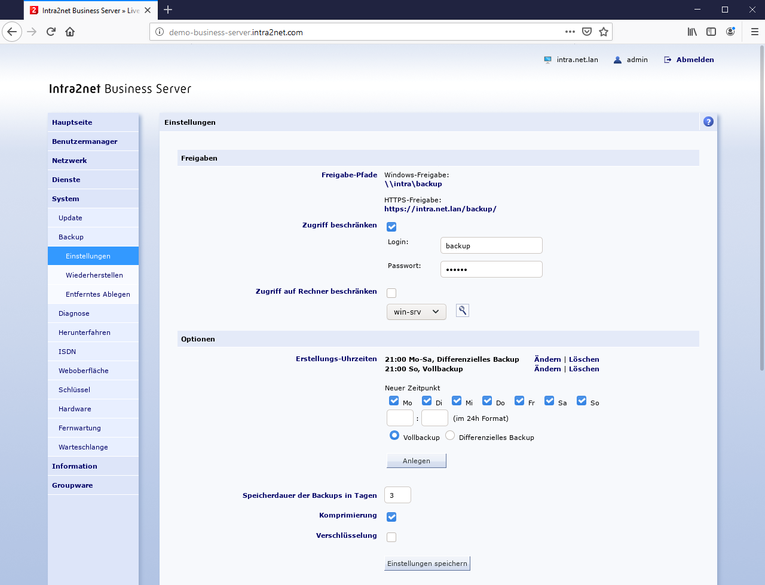Close the Intra2net Business Server tab
Screen dimensions: 765x585
(x=148, y=10)
